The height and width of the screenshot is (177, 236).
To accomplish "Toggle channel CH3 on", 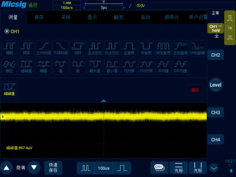I will (216, 112).
